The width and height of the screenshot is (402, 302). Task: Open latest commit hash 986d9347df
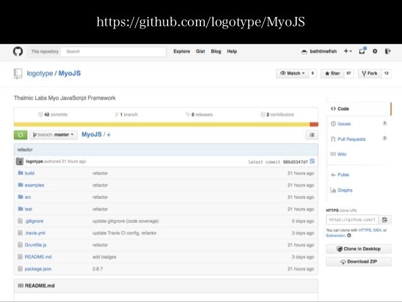point(295,162)
